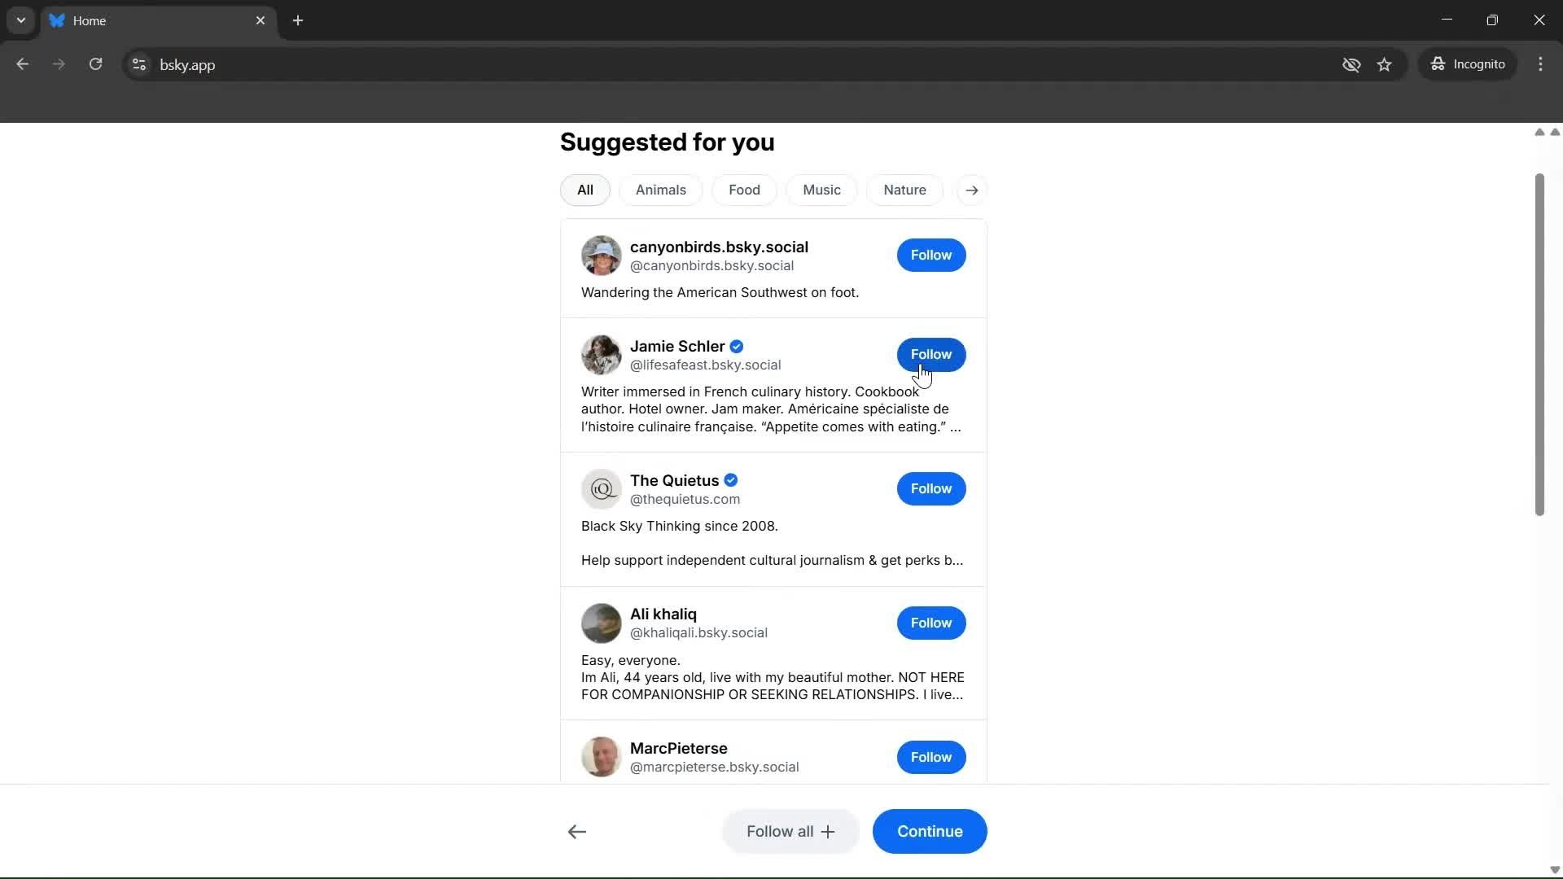1563x879 pixels.
Task: Click the browser back navigation arrow
Action: pos(22,64)
